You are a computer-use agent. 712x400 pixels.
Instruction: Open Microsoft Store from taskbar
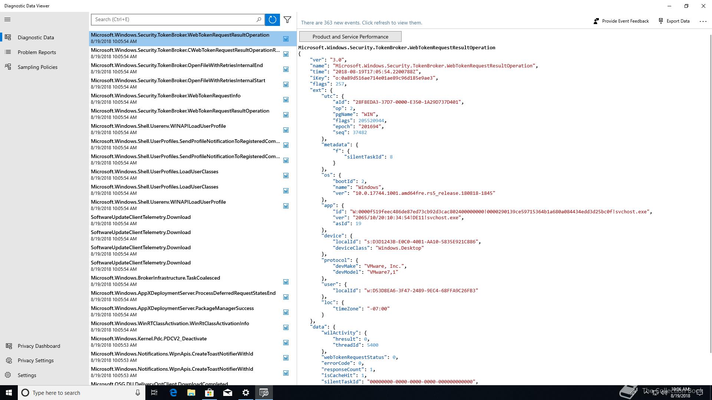[210, 393]
